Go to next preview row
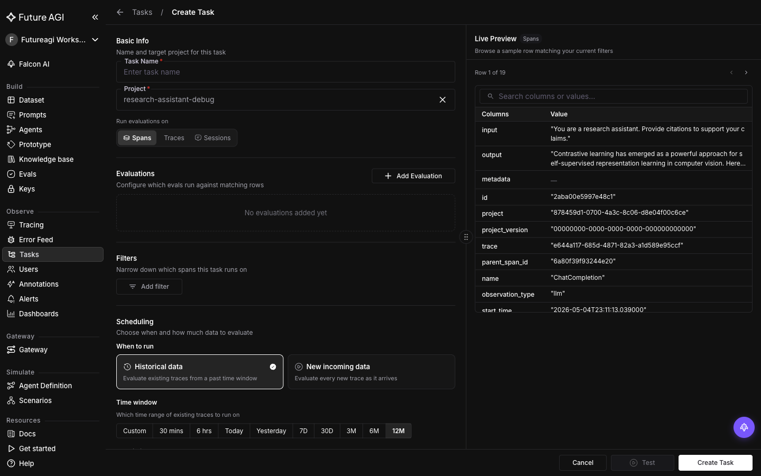 pyautogui.click(x=746, y=72)
